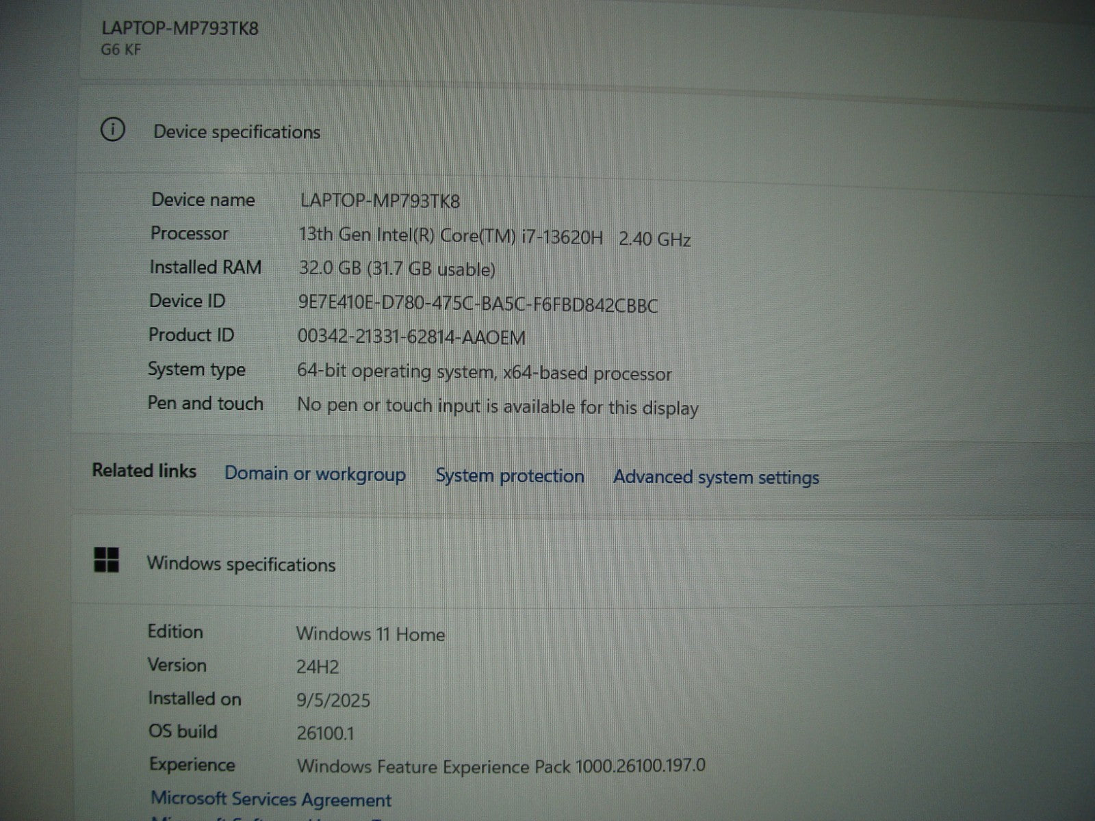Click the Device name value in specifications

point(380,201)
